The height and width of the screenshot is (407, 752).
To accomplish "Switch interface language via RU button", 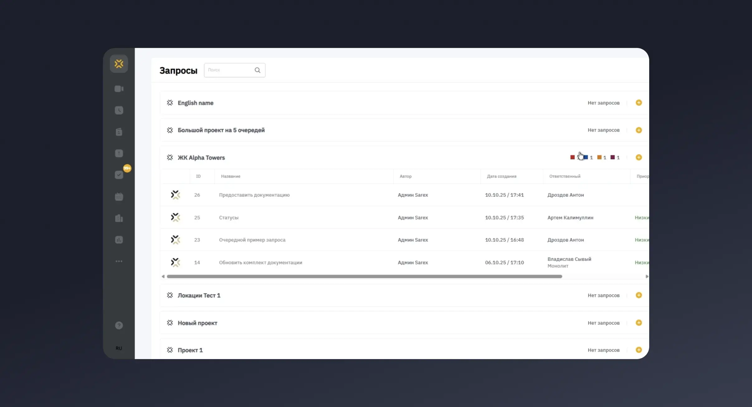I will 119,348.
